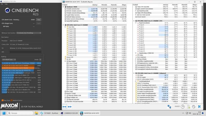Show hidden system tray icons chevron
206x116 pixels.
[x=183, y=113]
